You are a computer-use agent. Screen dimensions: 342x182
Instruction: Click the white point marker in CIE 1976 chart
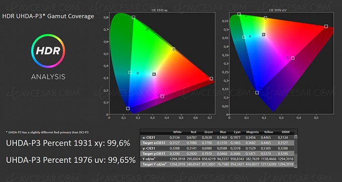[264, 34]
